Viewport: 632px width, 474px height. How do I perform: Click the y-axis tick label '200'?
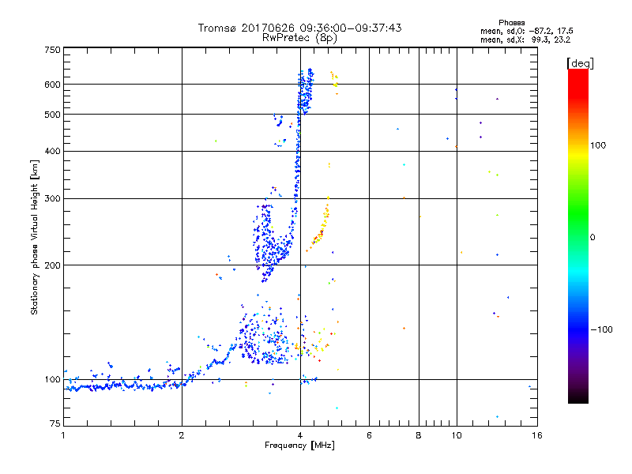tap(53, 265)
